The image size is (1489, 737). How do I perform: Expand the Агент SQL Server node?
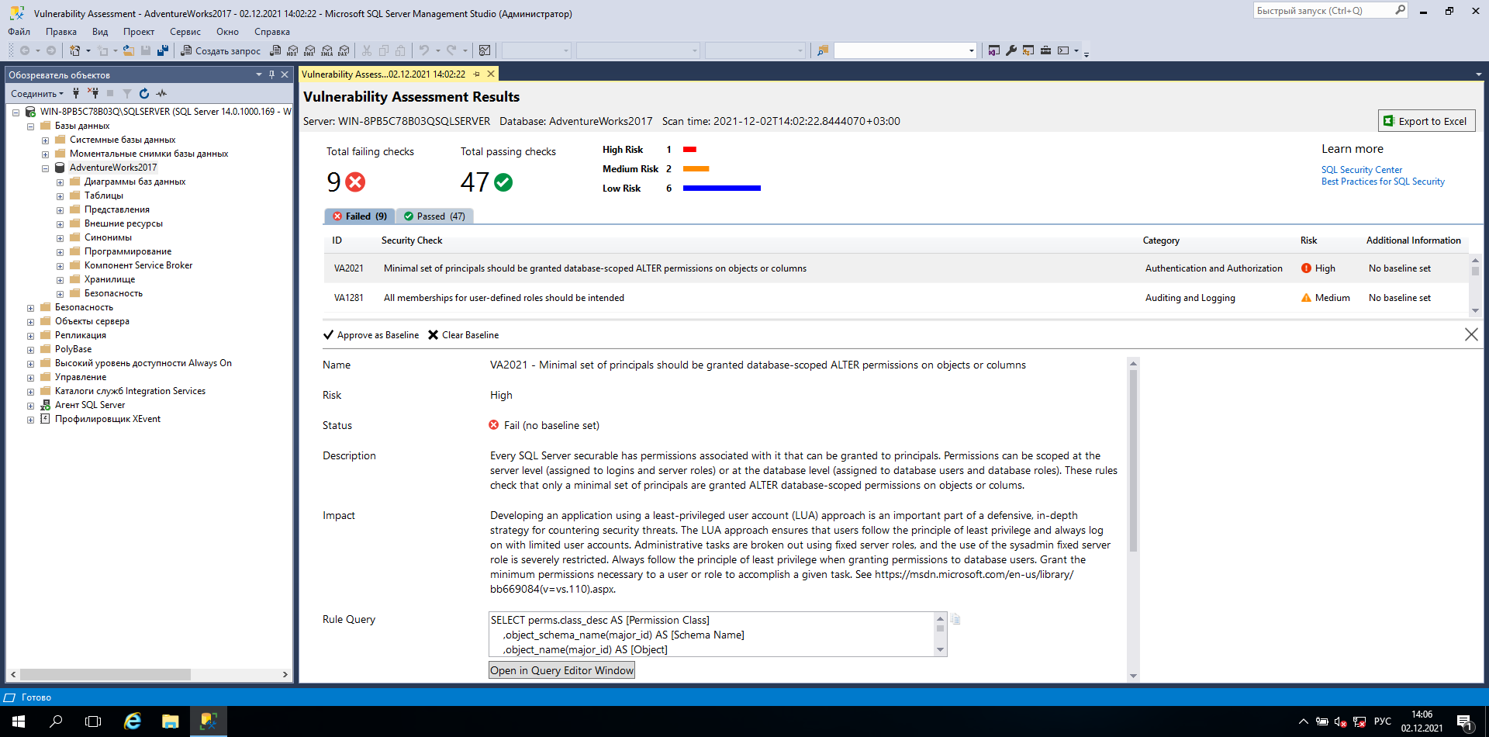pos(30,406)
